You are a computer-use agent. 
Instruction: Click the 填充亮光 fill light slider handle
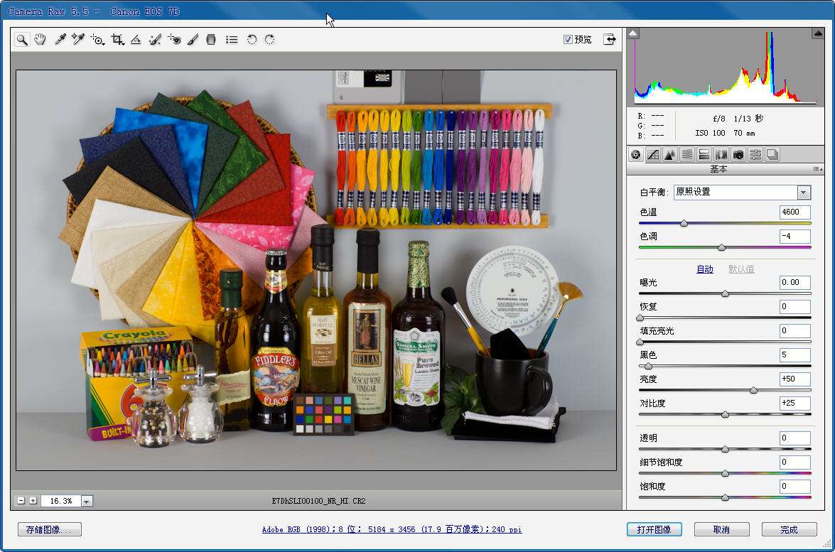point(640,342)
